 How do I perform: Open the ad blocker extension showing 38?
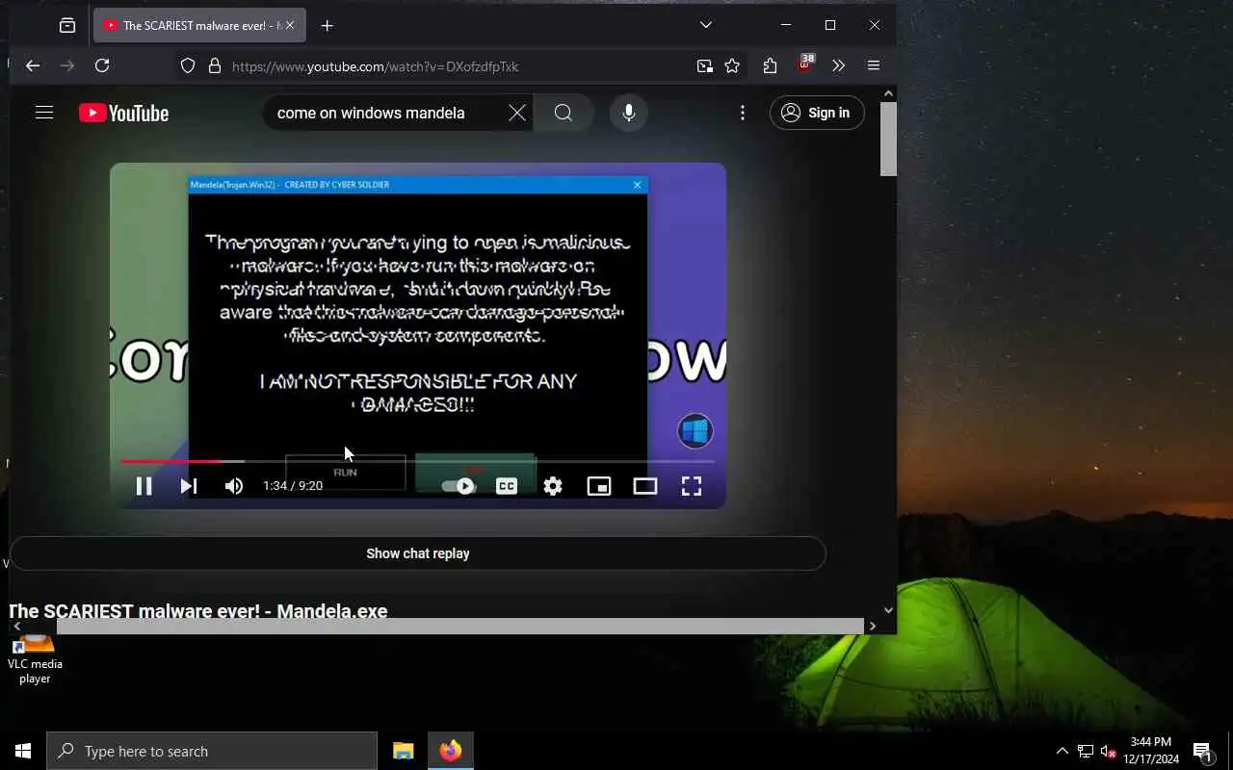[805, 65]
